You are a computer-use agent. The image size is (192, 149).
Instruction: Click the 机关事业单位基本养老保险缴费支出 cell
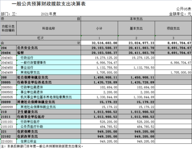pyautogui.click(x=48, y=97)
